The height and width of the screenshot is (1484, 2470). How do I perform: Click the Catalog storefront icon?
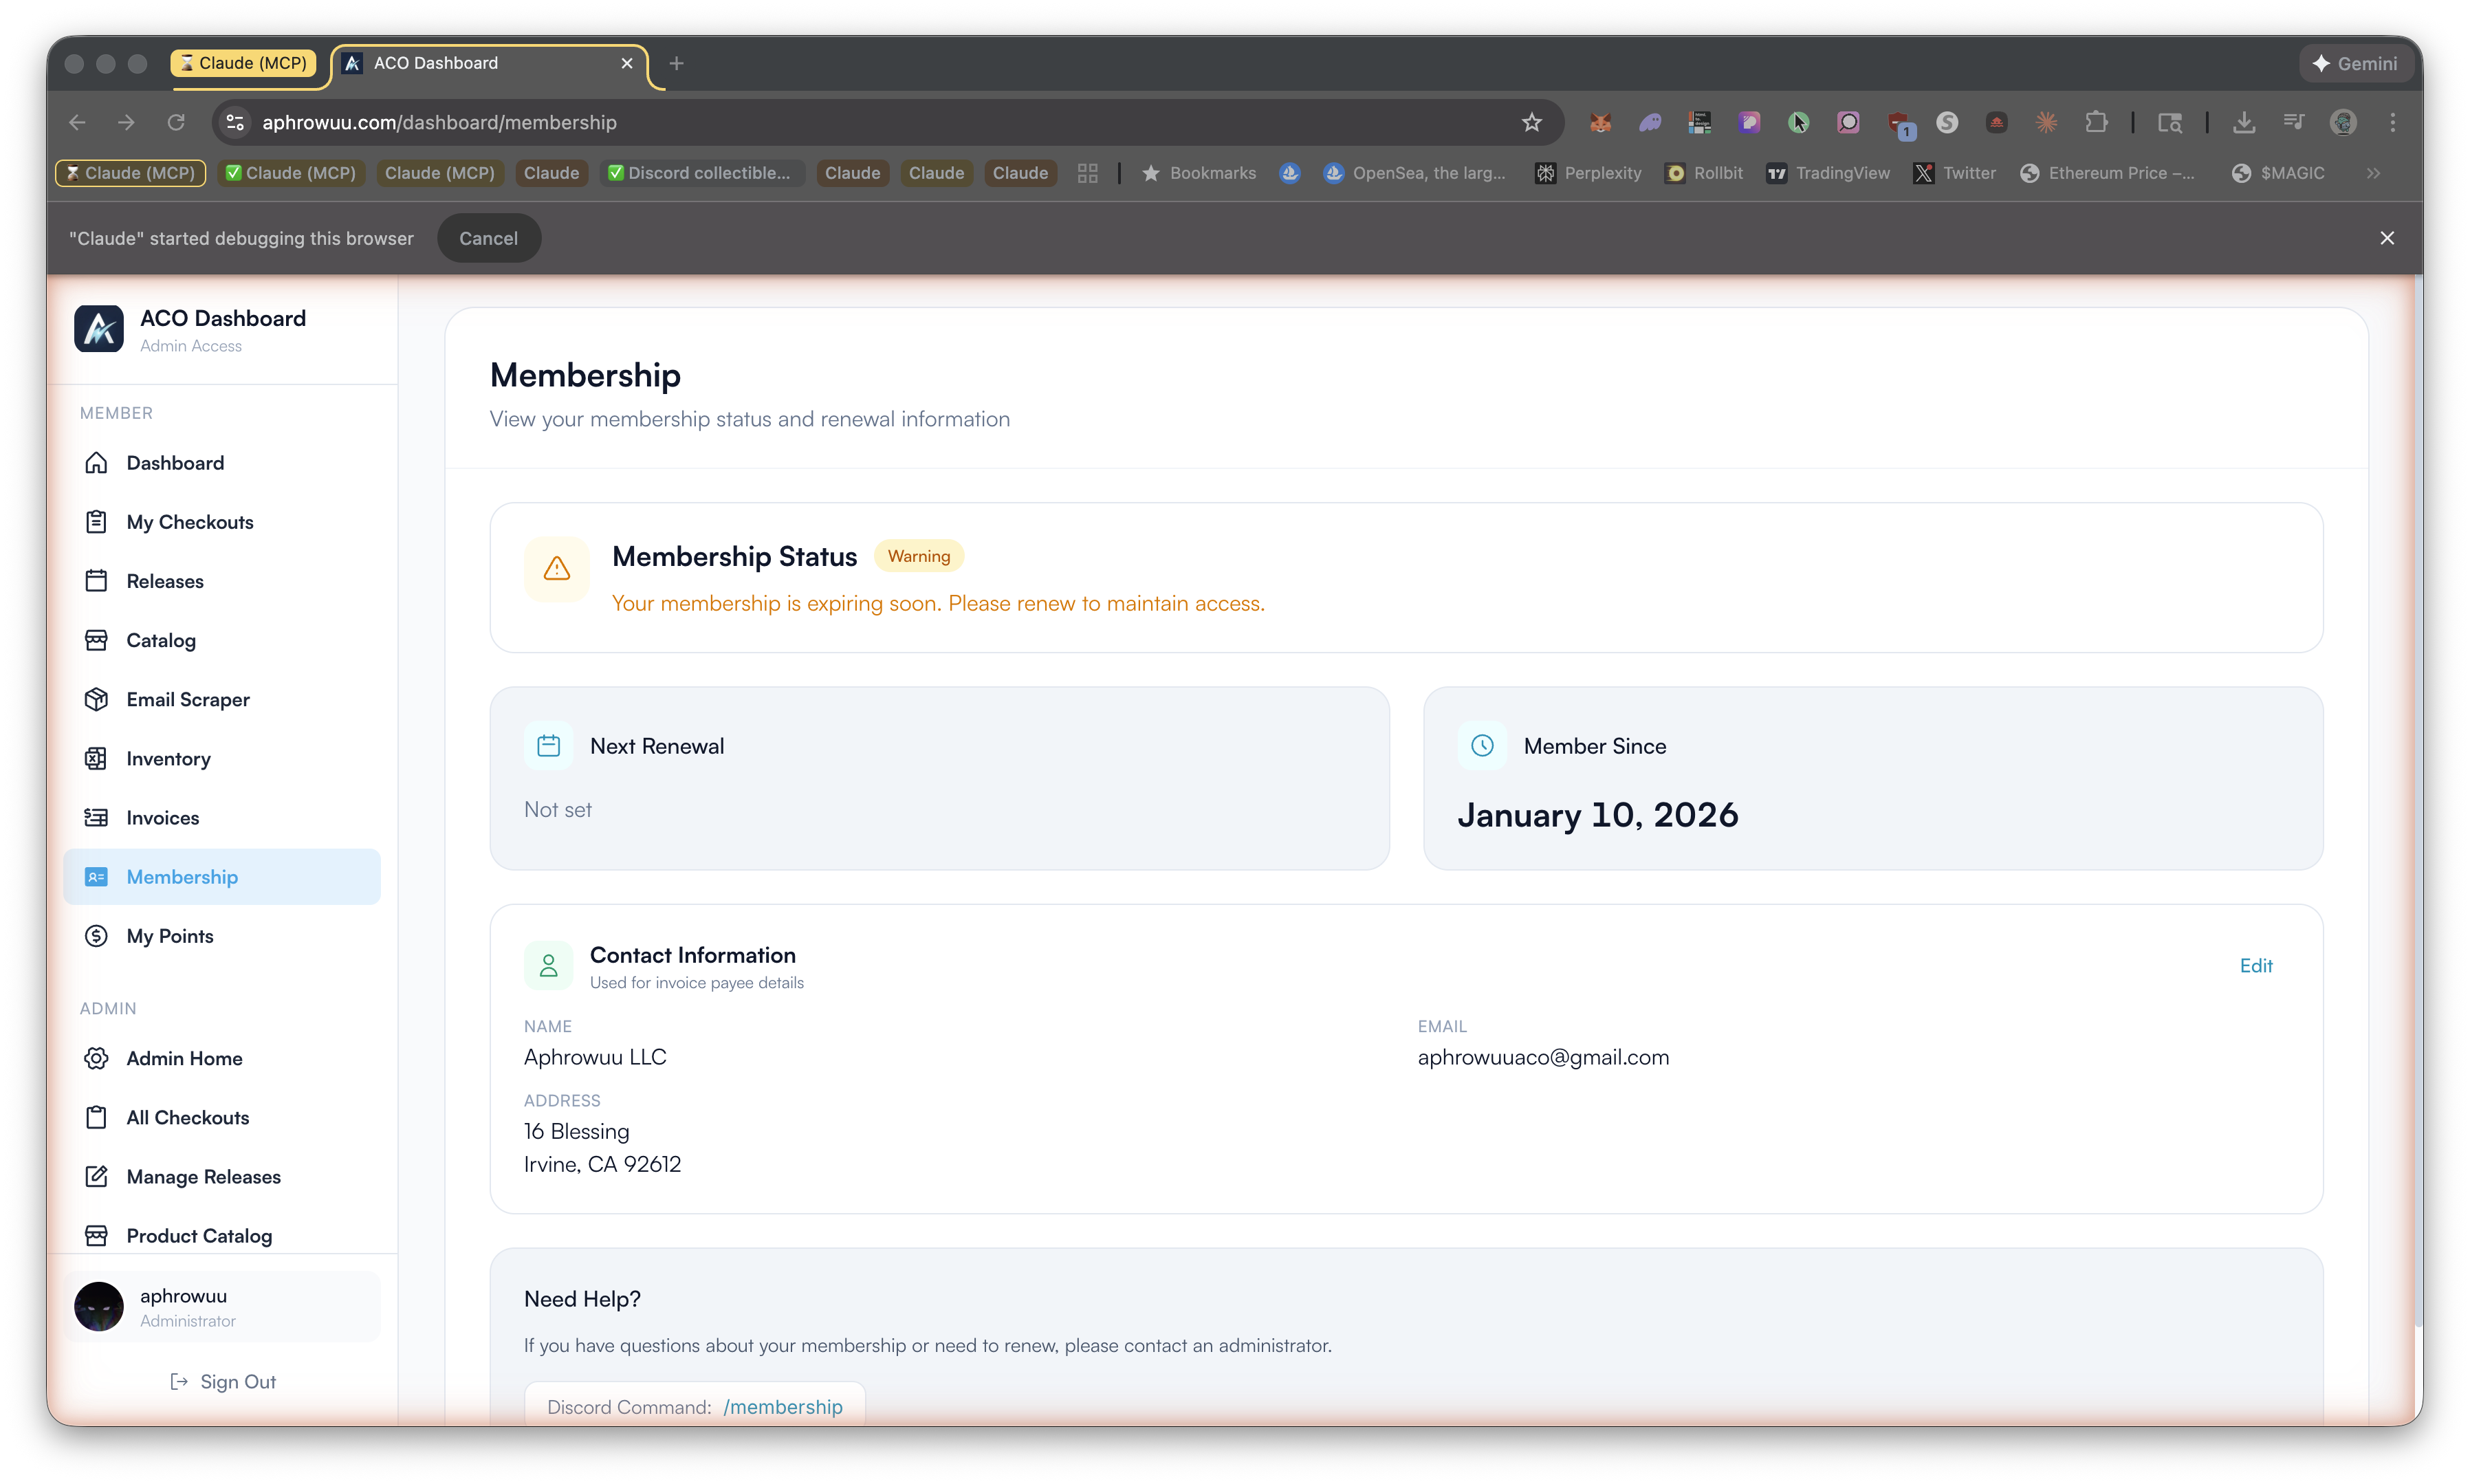(x=96, y=640)
